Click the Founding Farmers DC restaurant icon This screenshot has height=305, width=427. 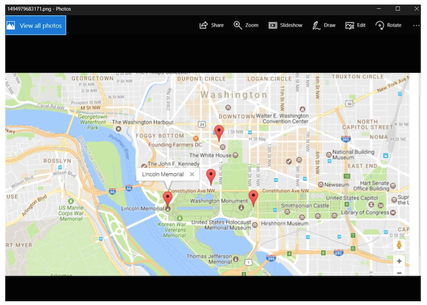(195, 138)
